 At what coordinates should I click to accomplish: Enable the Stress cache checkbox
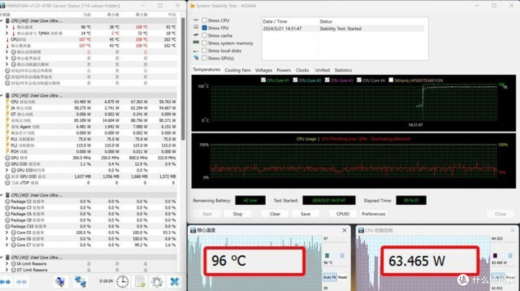205,35
